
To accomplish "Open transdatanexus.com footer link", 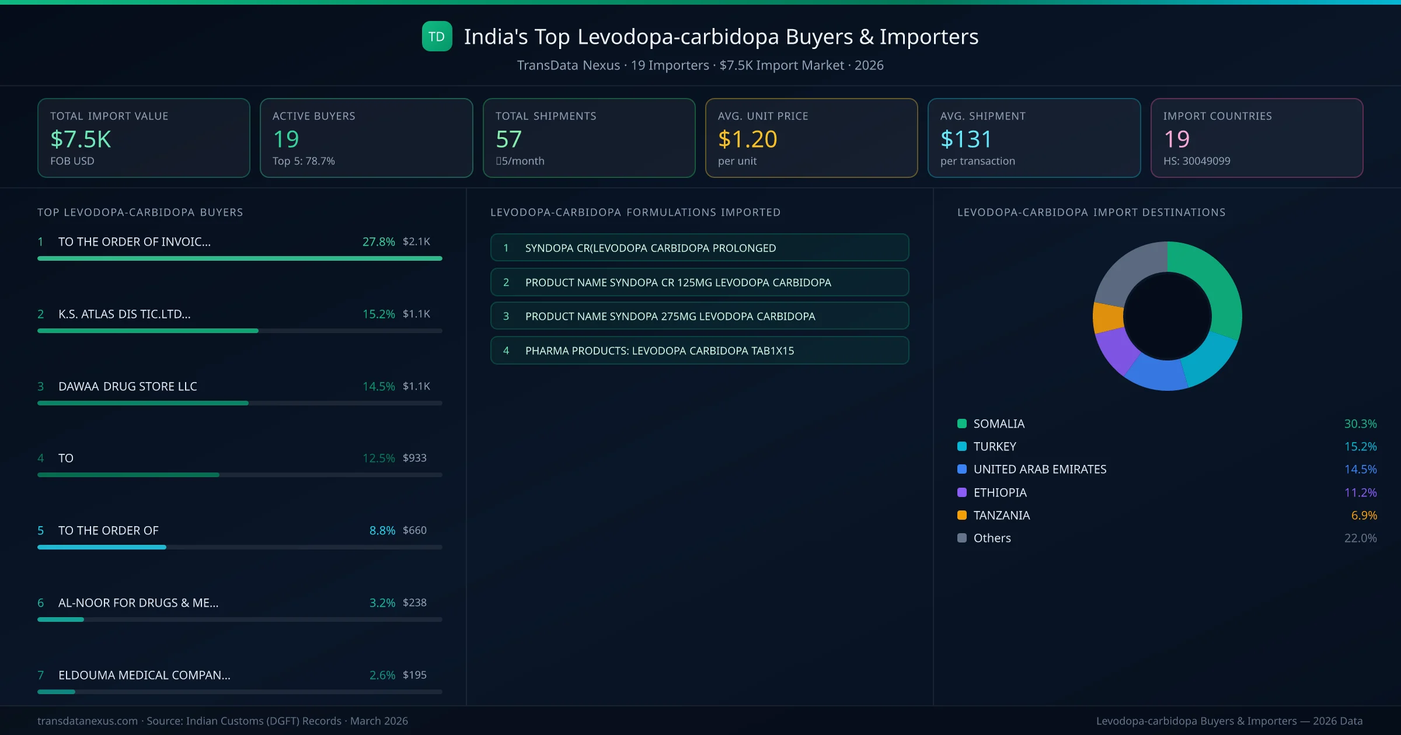I will pos(88,721).
